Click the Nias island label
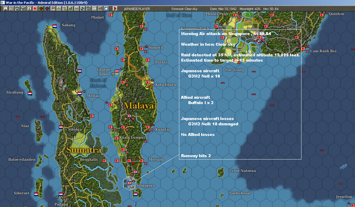This screenshot has width=355, height=207. 25,126
